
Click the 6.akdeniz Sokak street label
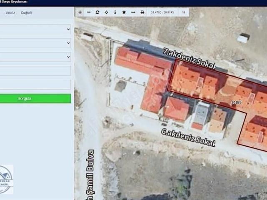[188, 138]
